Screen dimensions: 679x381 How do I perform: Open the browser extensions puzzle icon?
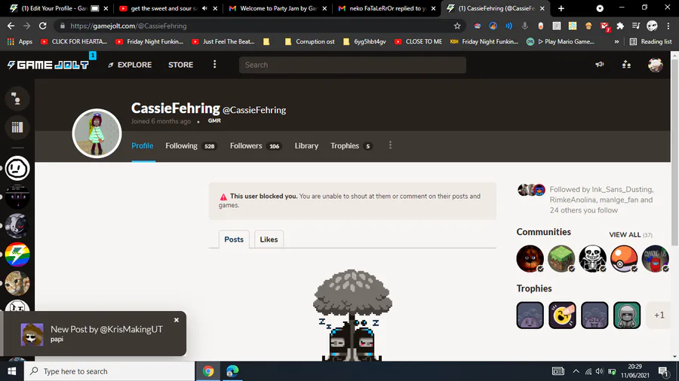click(620, 26)
